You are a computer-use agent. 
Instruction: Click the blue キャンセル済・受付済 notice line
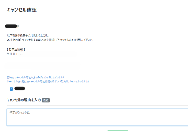click(48, 81)
